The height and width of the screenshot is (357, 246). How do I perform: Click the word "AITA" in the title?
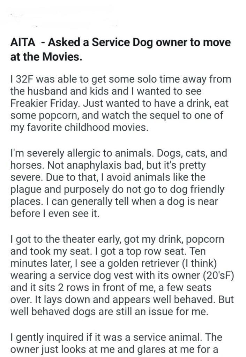tap(23, 43)
